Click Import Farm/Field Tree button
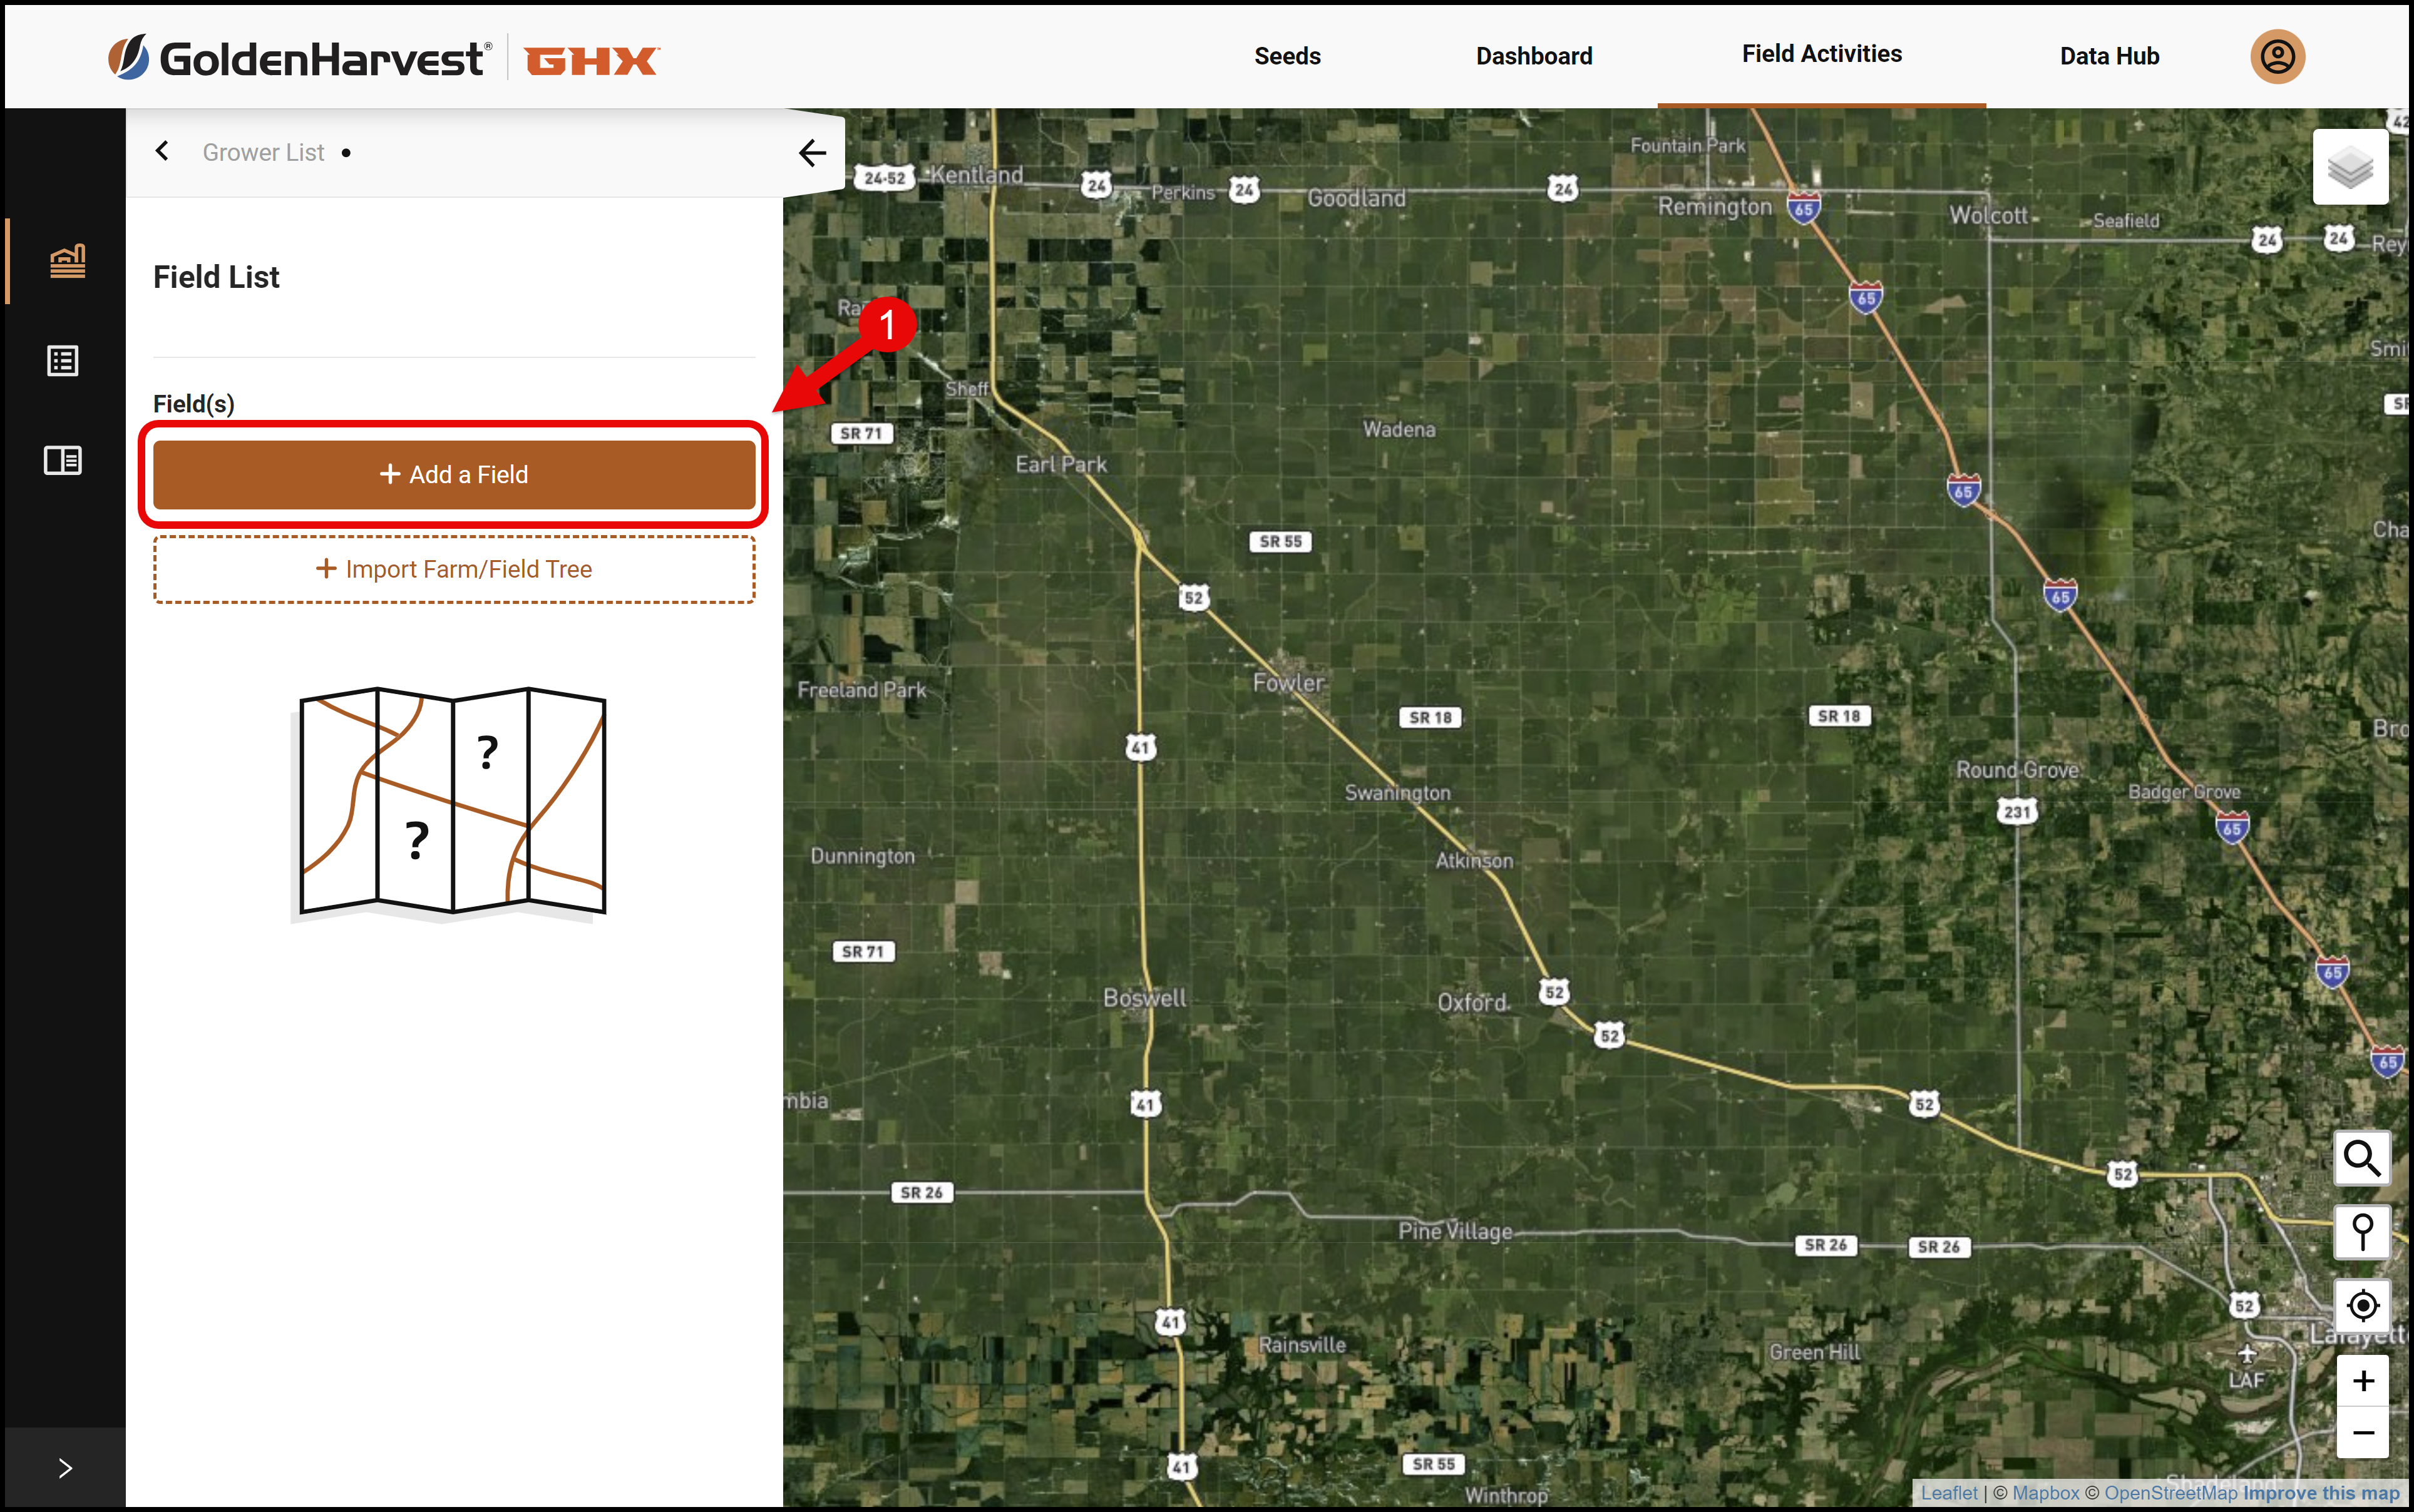 (454, 569)
